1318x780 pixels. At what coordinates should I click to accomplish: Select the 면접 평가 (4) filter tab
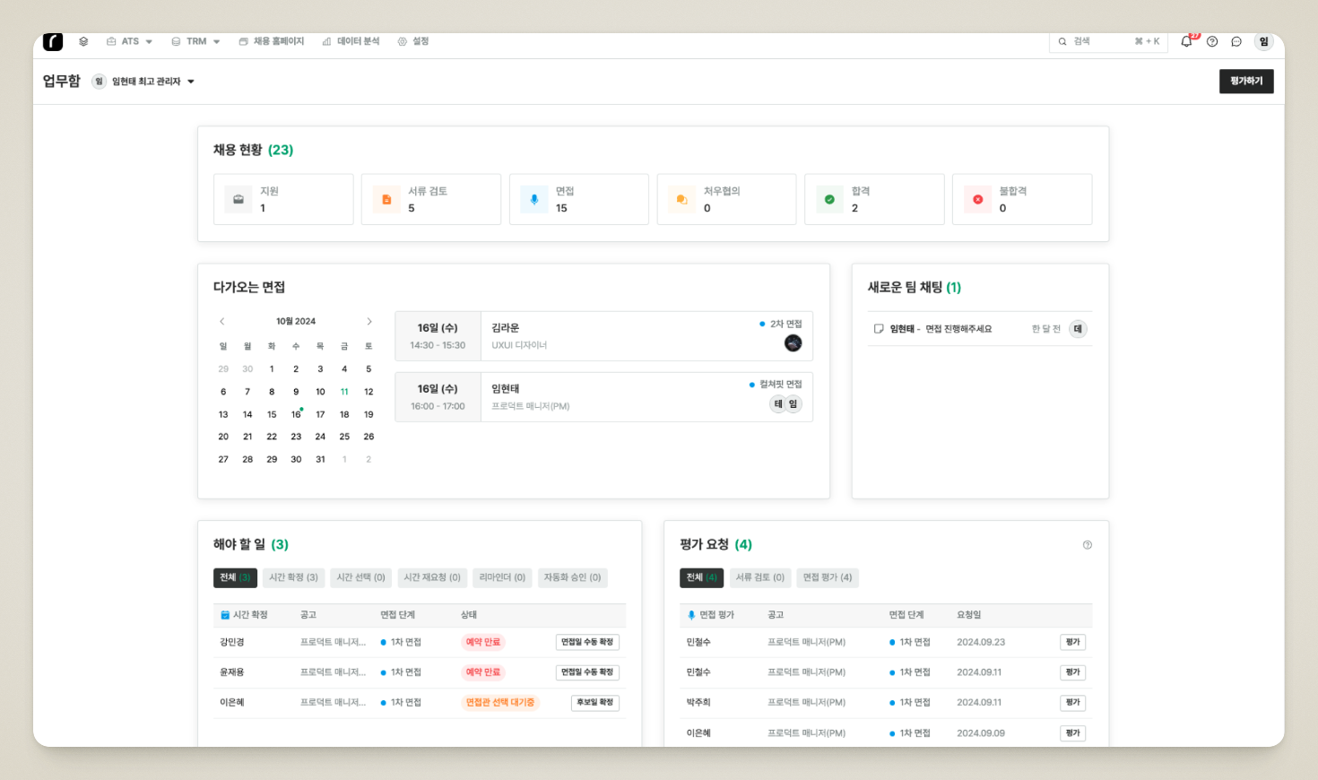click(827, 577)
